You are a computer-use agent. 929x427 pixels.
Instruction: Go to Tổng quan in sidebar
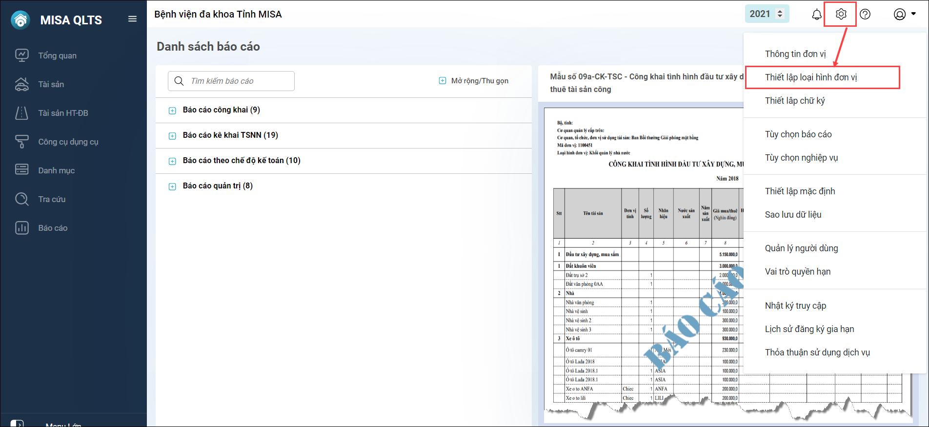(57, 56)
